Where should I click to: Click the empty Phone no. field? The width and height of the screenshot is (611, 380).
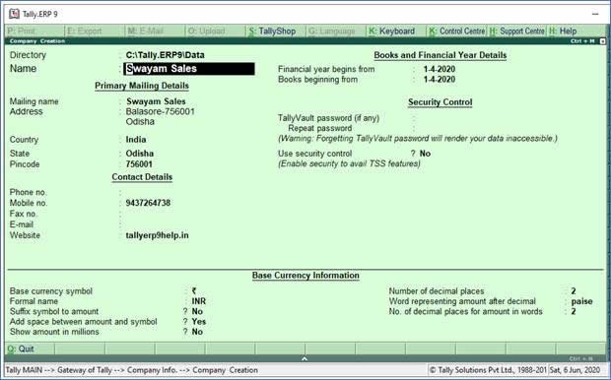point(156,192)
